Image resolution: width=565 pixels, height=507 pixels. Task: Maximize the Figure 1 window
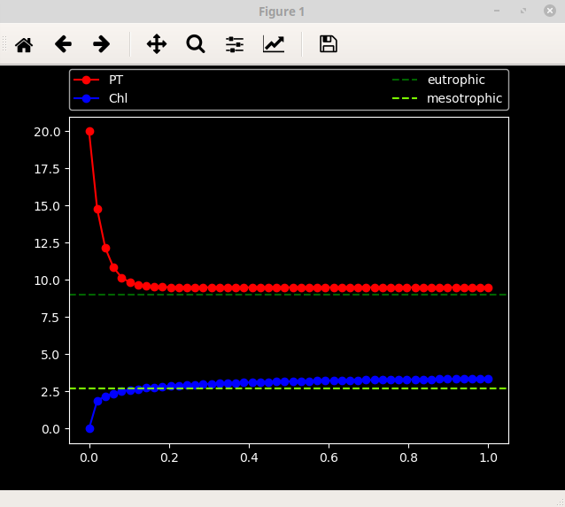523,12
